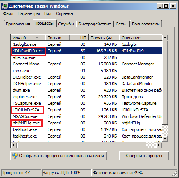Click the vertical scrollbar down arrow

[165, 139]
